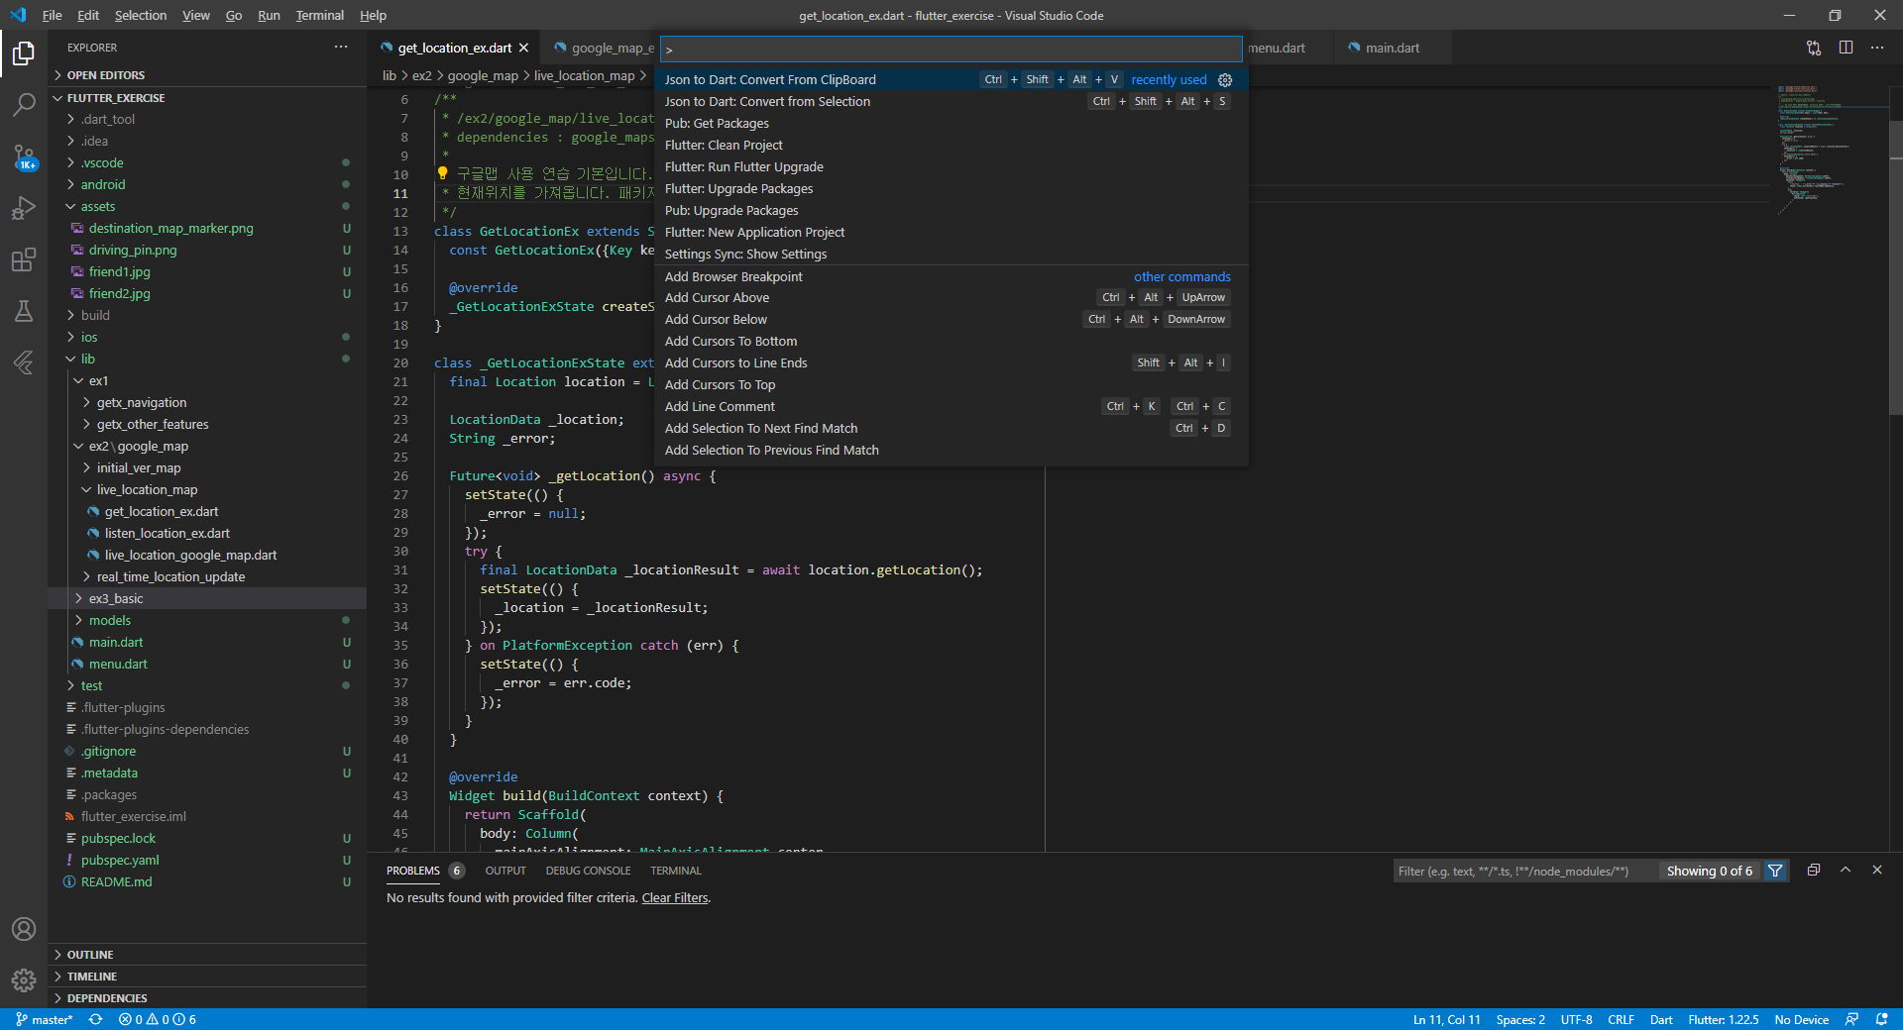Toggle the problems filter funnel icon

[1775, 871]
